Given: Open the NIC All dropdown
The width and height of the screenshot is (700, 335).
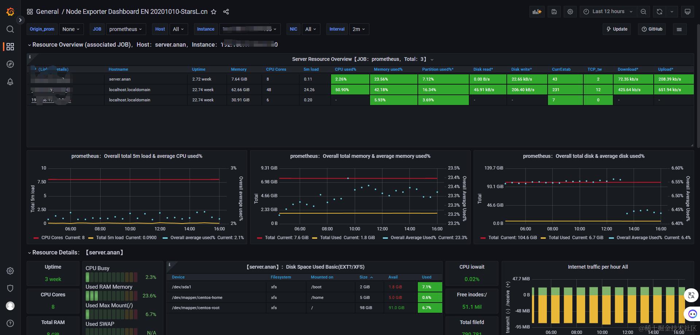Looking at the screenshot, I should 311,29.
